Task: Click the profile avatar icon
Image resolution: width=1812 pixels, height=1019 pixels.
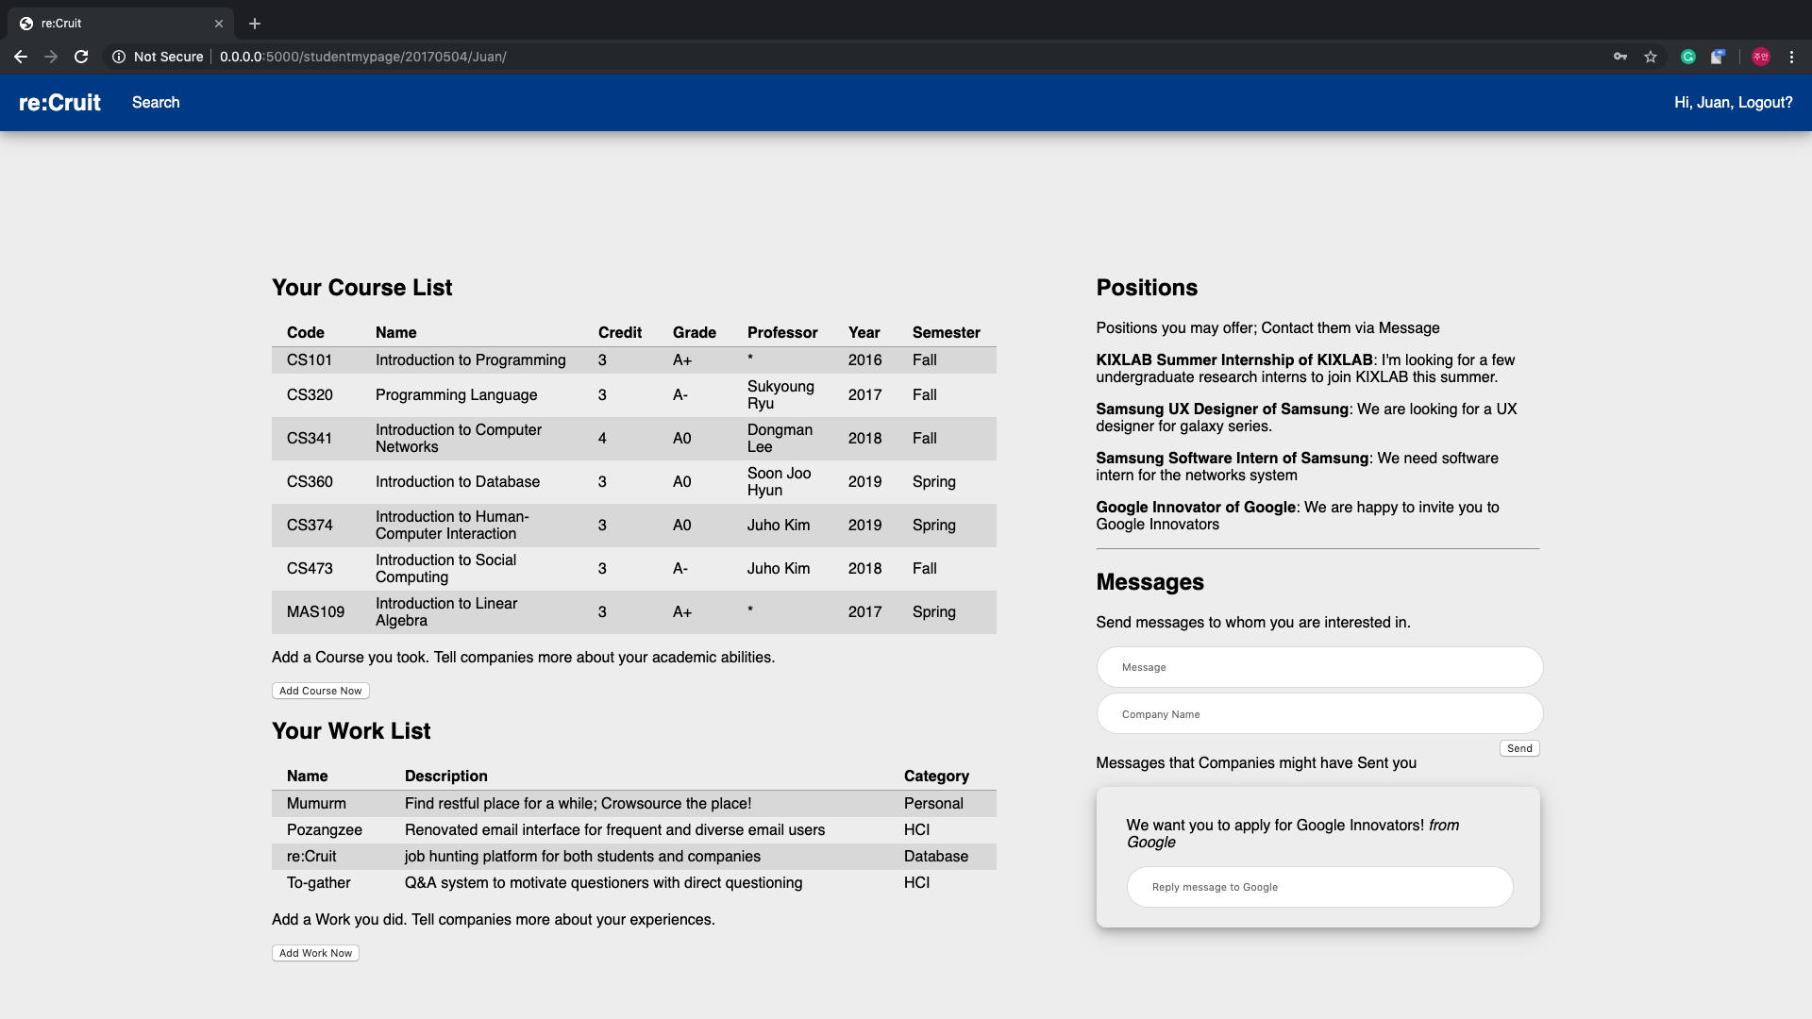Action: 1760,57
